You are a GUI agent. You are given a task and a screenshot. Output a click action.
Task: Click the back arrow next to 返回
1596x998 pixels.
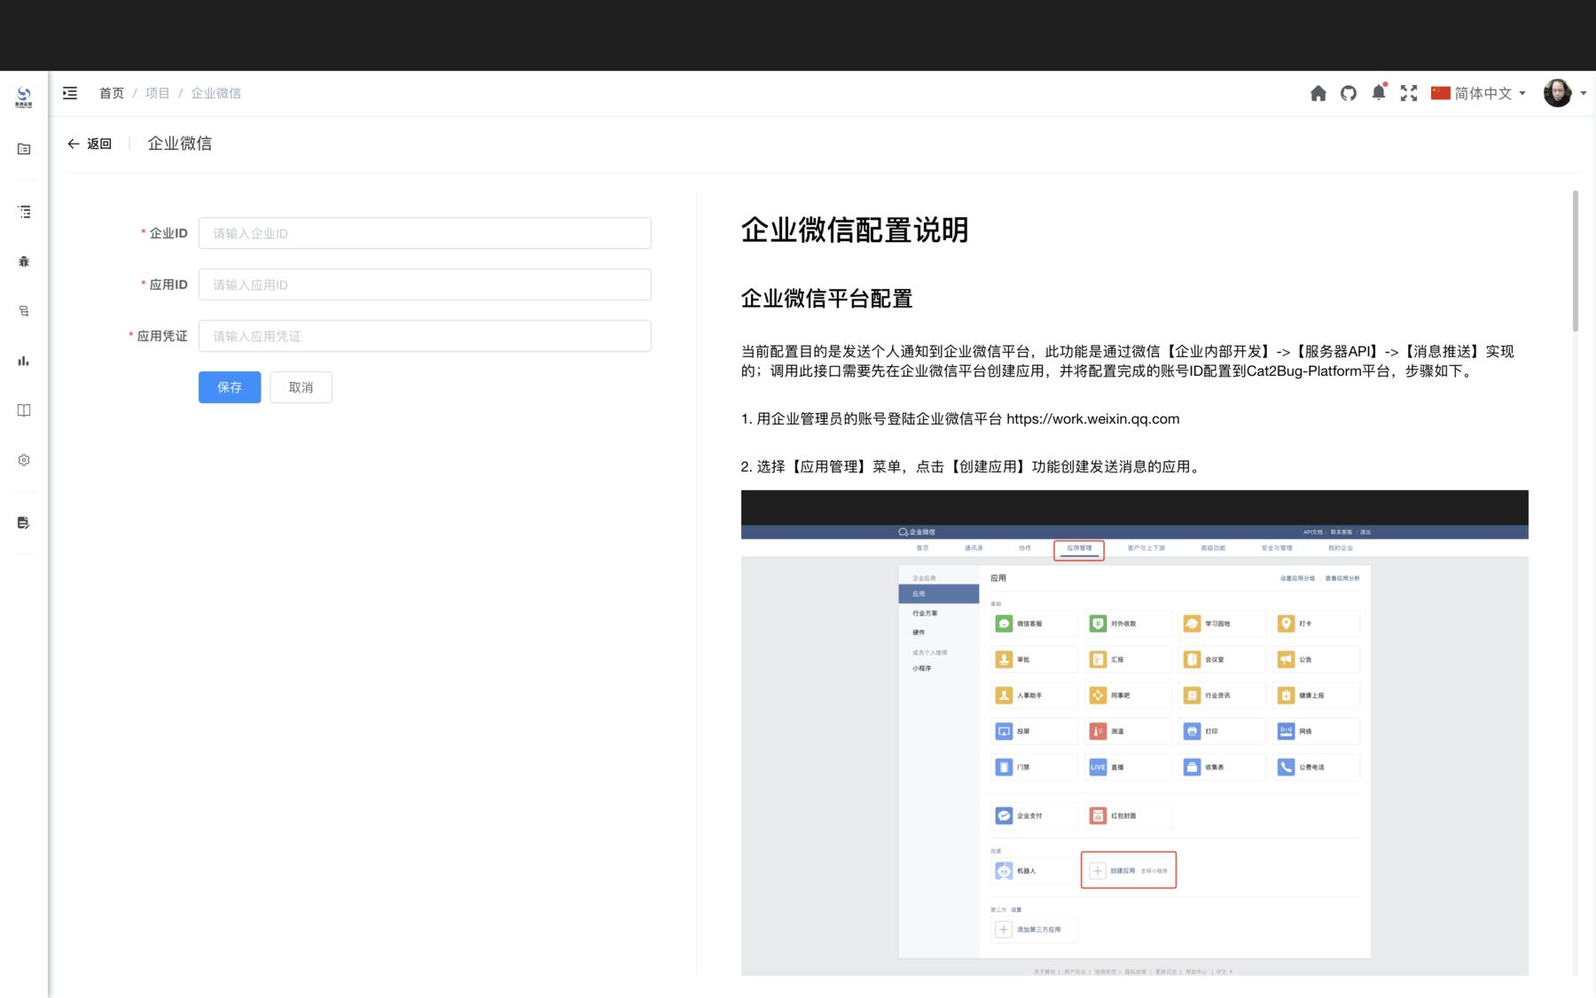74,144
